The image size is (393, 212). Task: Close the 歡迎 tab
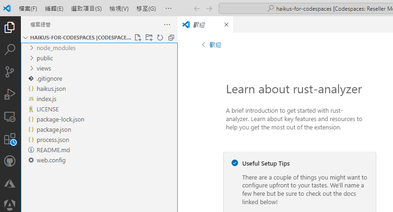pos(226,25)
